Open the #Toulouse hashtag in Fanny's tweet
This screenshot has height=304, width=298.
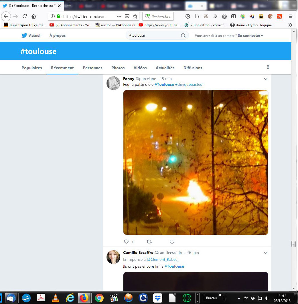point(164,84)
